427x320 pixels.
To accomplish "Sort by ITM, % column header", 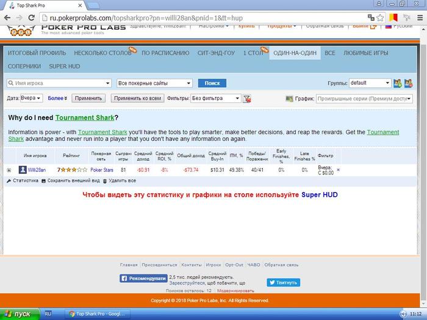I will pyautogui.click(x=236, y=155).
